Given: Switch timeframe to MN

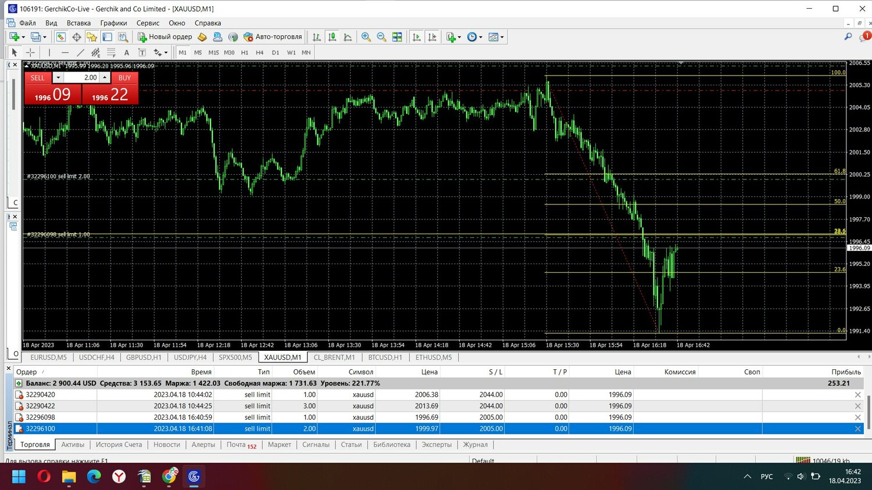Looking at the screenshot, I should click(x=306, y=52).
